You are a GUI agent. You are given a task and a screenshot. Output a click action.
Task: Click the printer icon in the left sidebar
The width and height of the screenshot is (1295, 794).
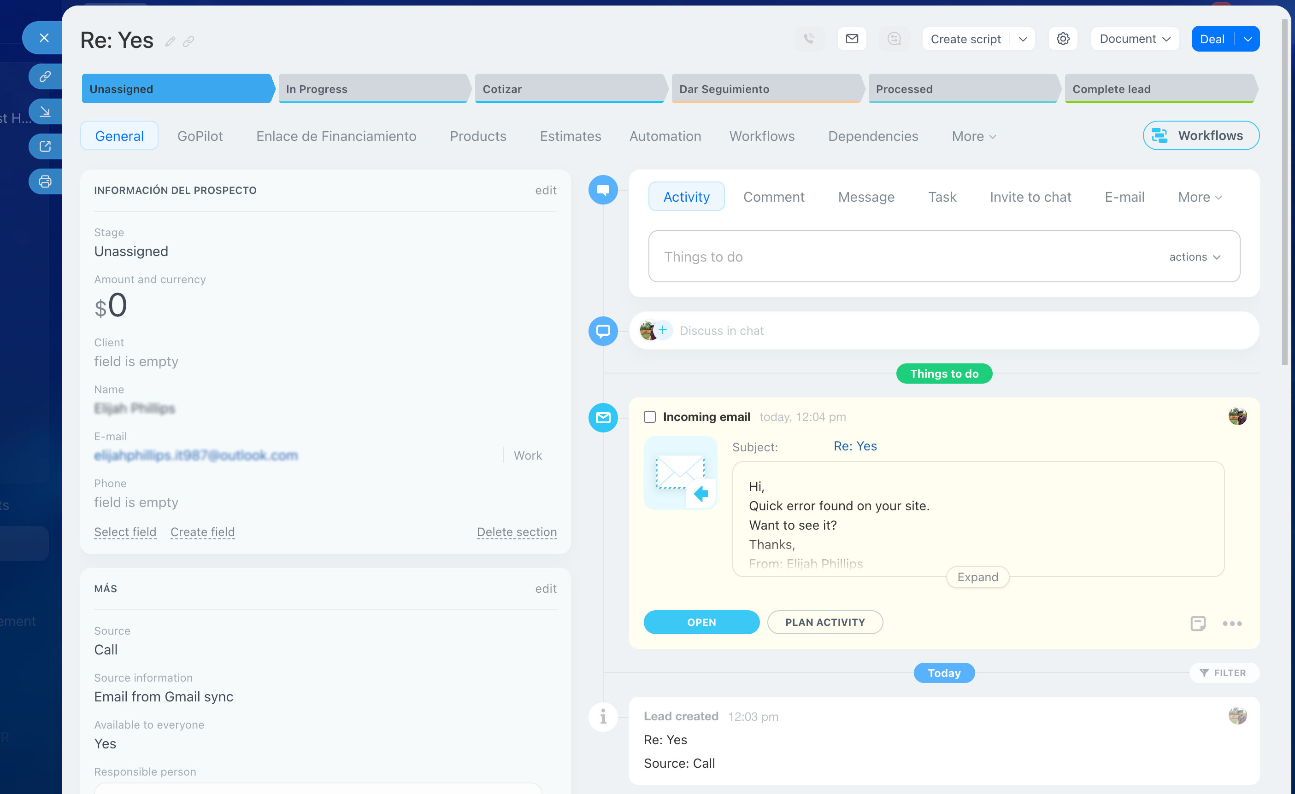(45, 182)
